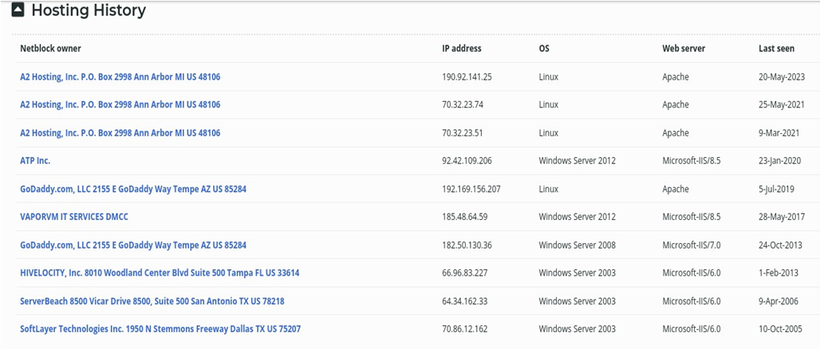820x349 pixels.
Task: Open A2 Hosting link for 70.32.23.51
Action: [x=120, y=133]
